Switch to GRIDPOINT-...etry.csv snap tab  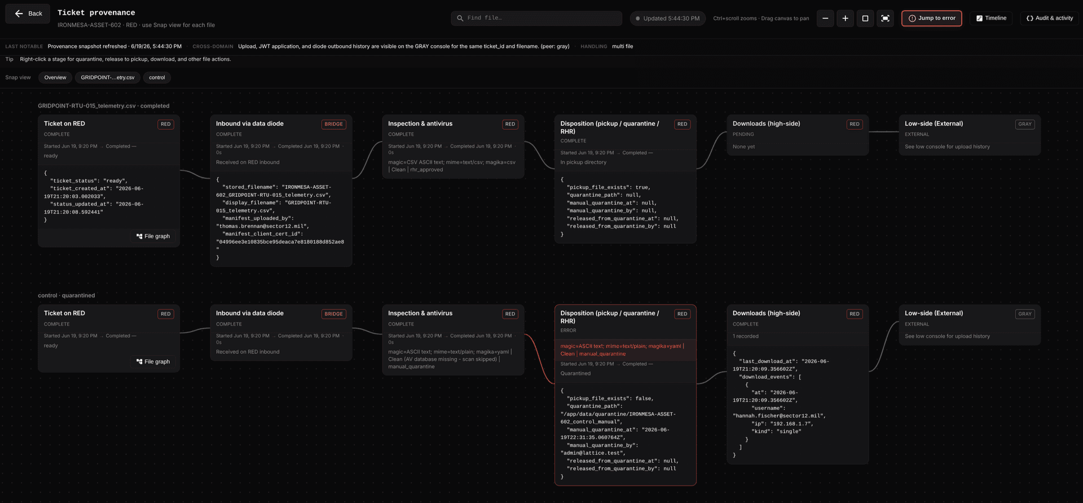coord(107,78)
